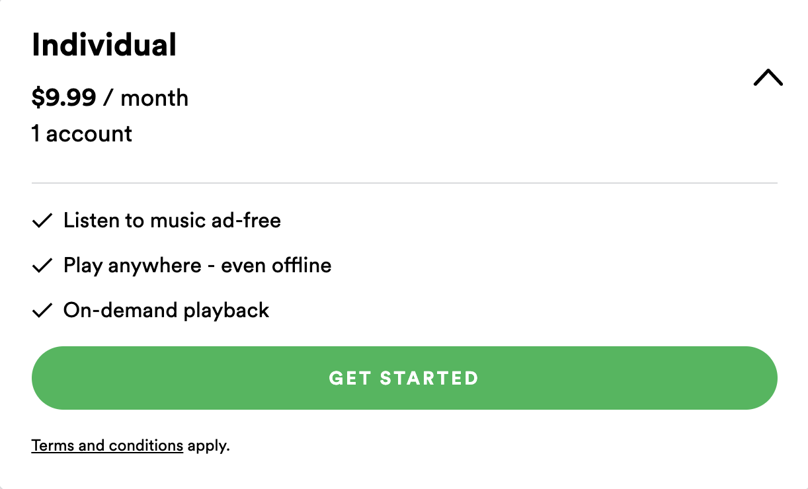Open the Terms and conditions link
Viewport: 808px width, 489px height.
(107, 445)
